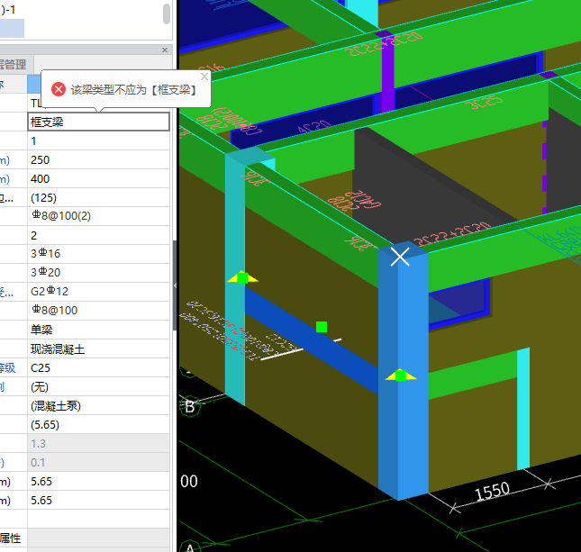Click the (无) admixture value cell
Screen dimensions: 581x552
[98, 387]
